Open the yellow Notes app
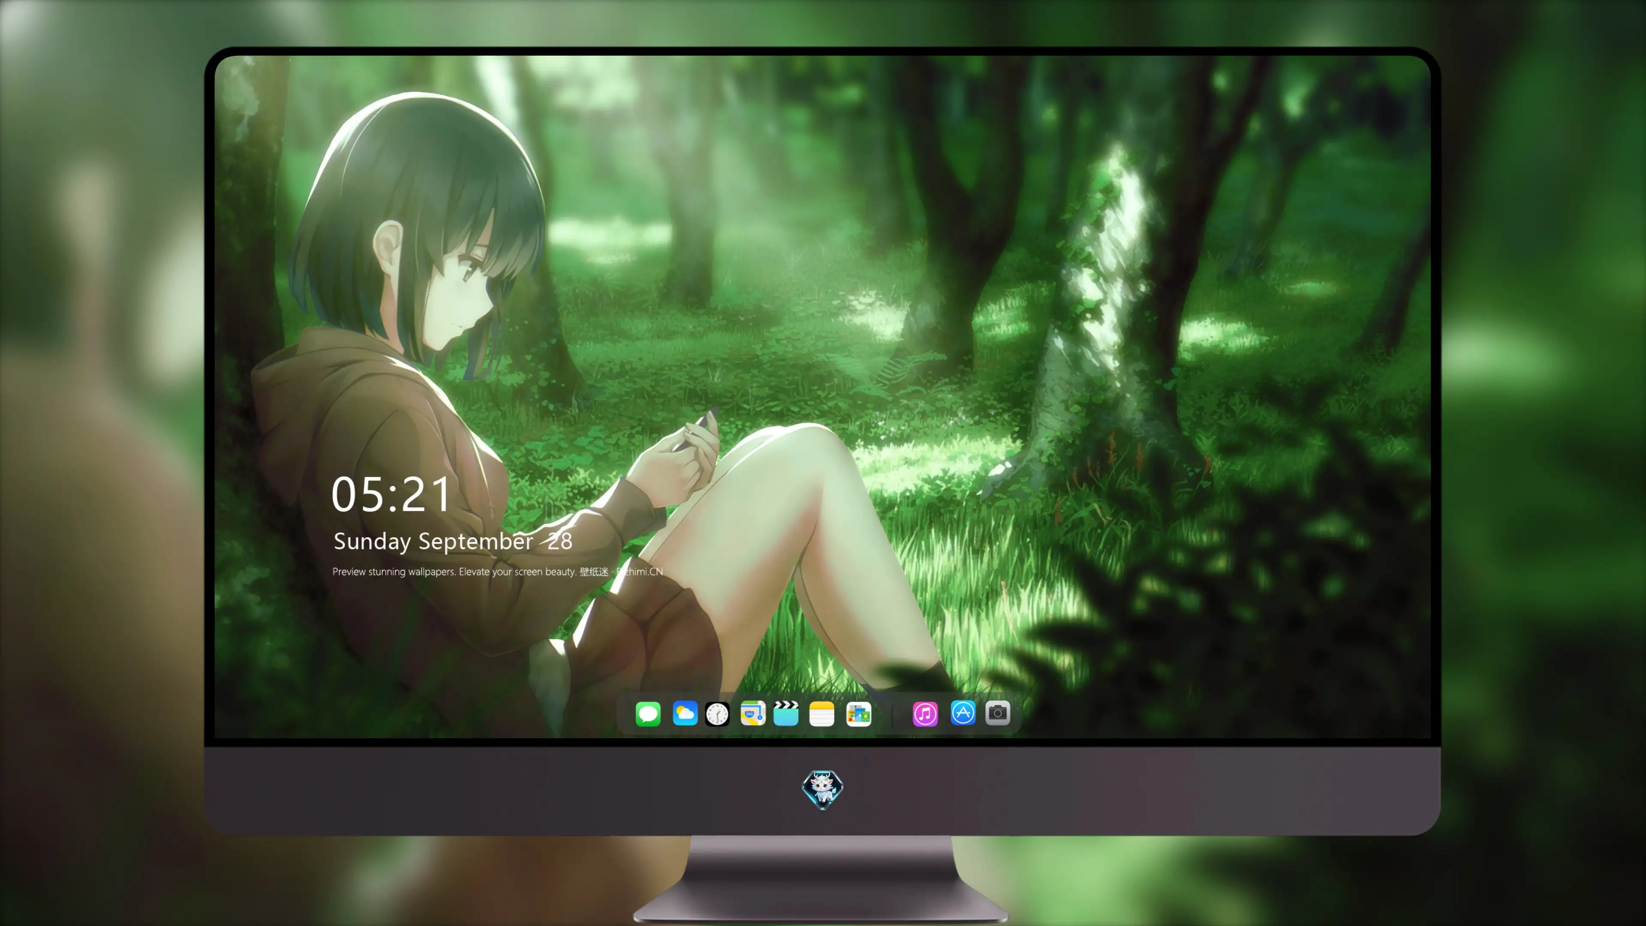Viewport: 1646px width, 926px height. pos(822,714)
